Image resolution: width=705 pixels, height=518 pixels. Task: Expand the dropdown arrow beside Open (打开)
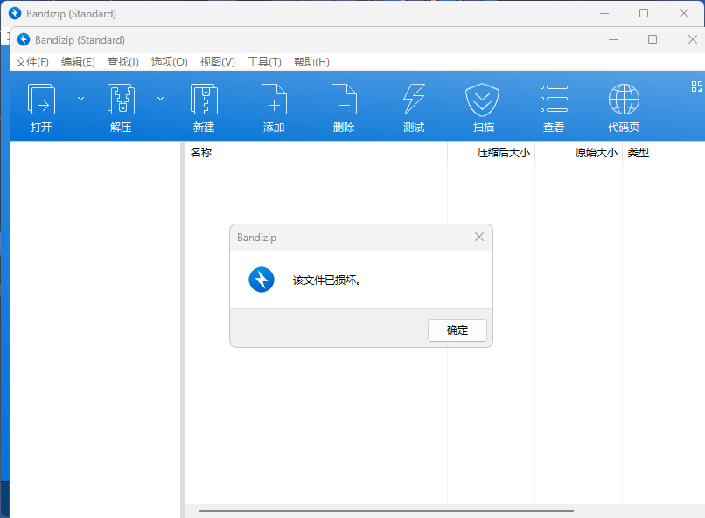tap(81, 99)
